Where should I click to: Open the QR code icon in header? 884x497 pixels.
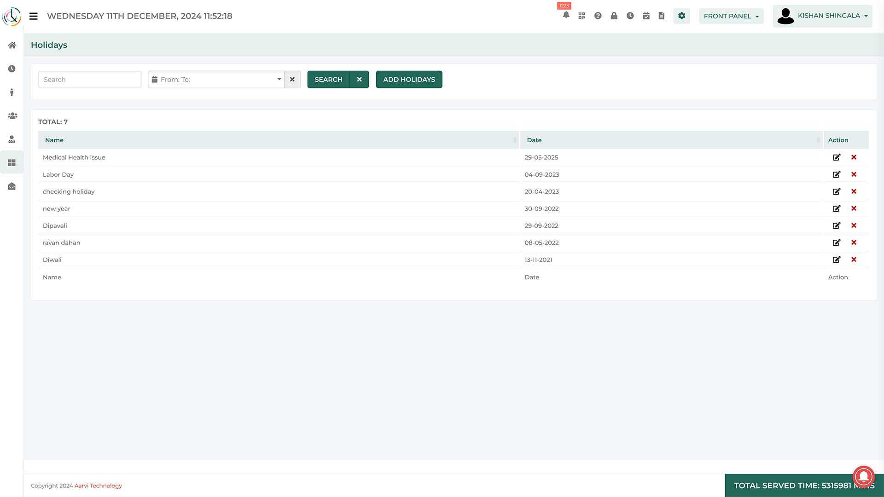[x=582, y=16]
